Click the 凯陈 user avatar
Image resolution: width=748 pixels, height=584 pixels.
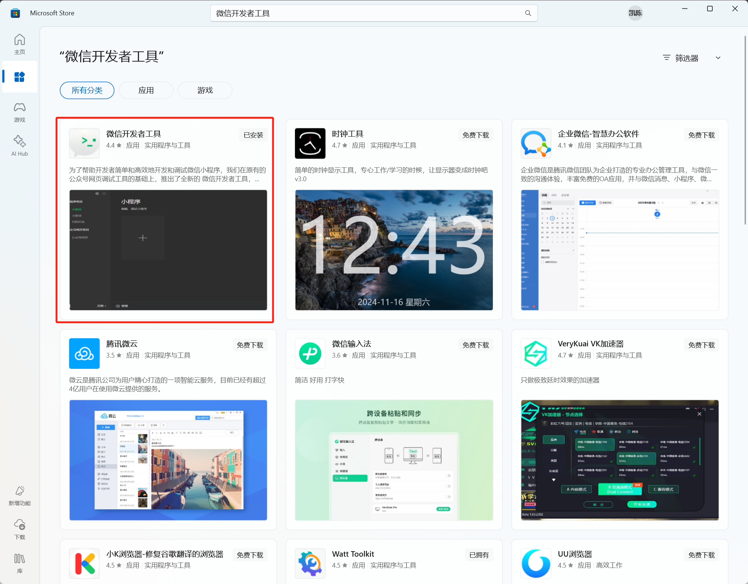[635, 13]
